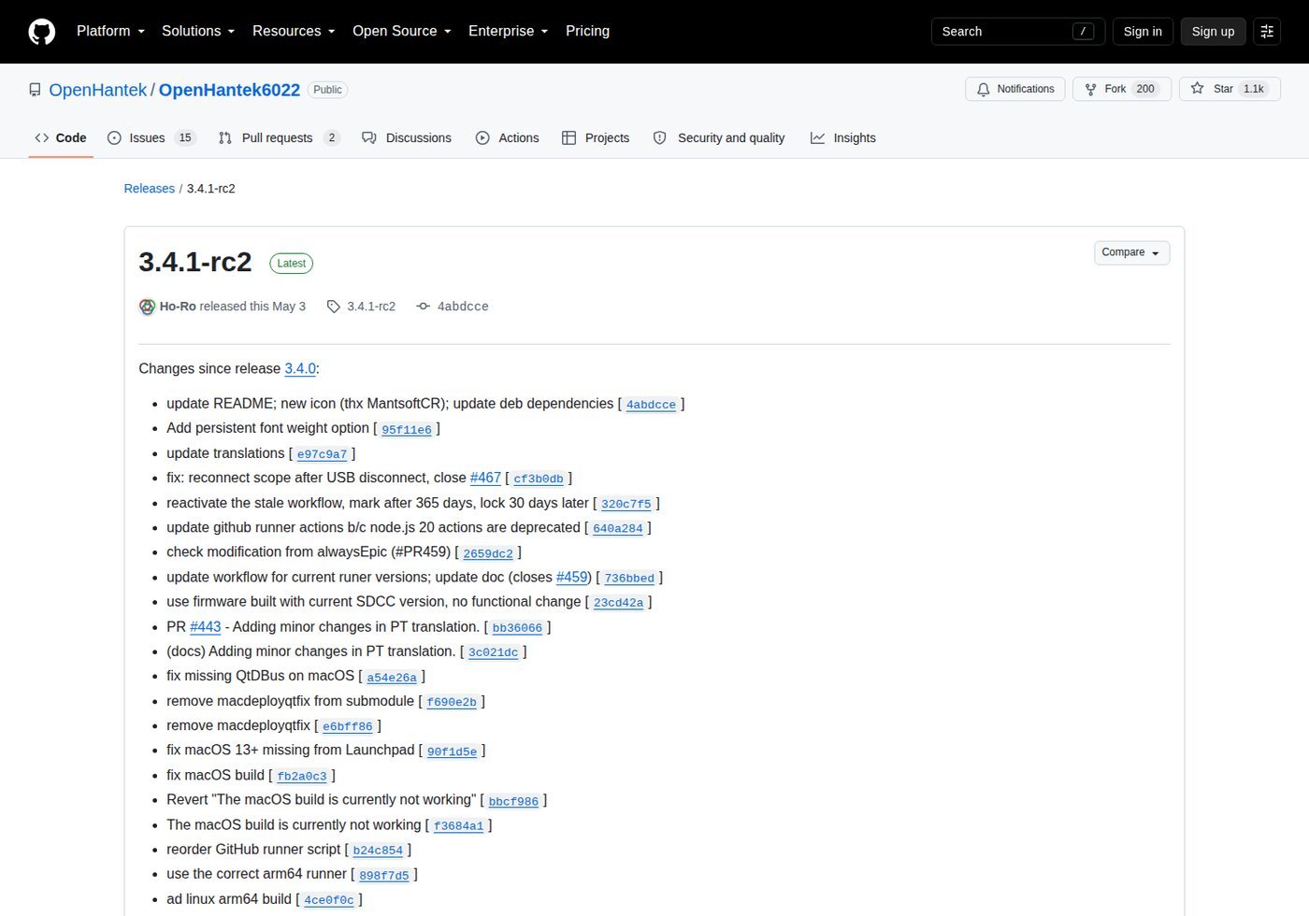Open the appearance settings icon in header
The width and height of the screenshot is (1309, 916).
1267,32
